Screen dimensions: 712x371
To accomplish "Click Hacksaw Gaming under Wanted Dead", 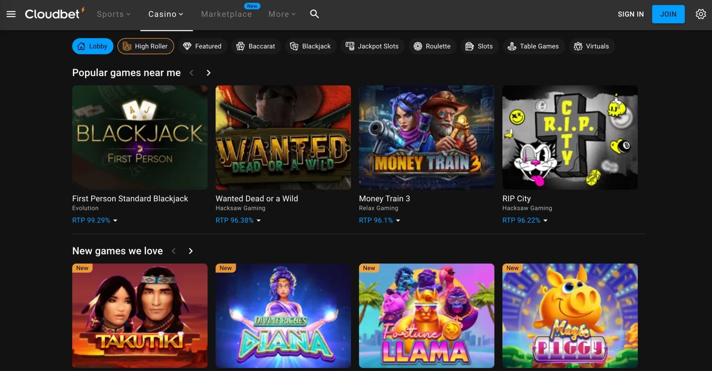I will (x=241, y=208).
